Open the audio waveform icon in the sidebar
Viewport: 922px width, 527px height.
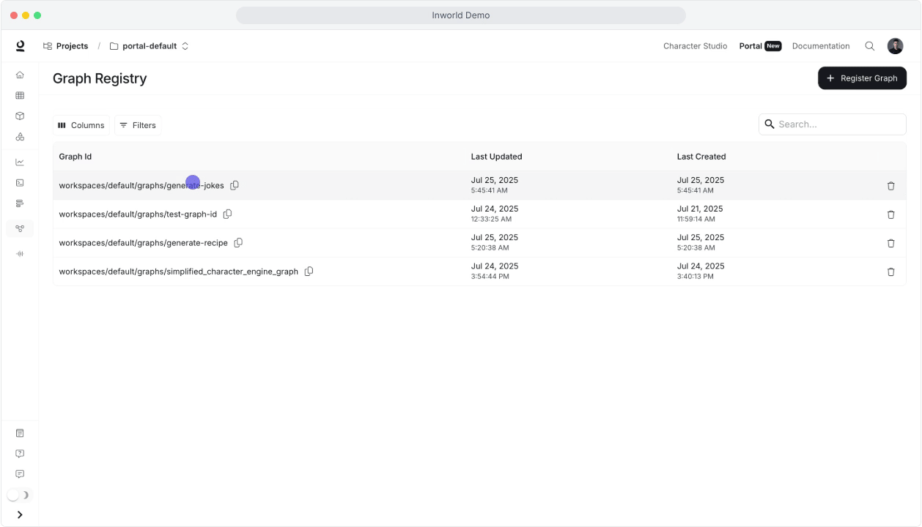pos(20,253)
